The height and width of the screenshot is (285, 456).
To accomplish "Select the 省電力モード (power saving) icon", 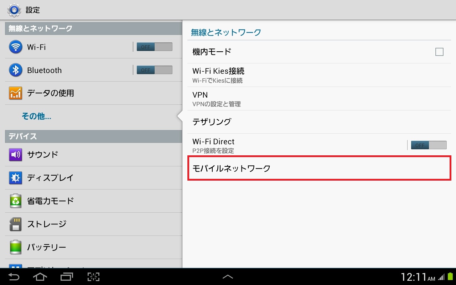I will (x=15, y=201).
